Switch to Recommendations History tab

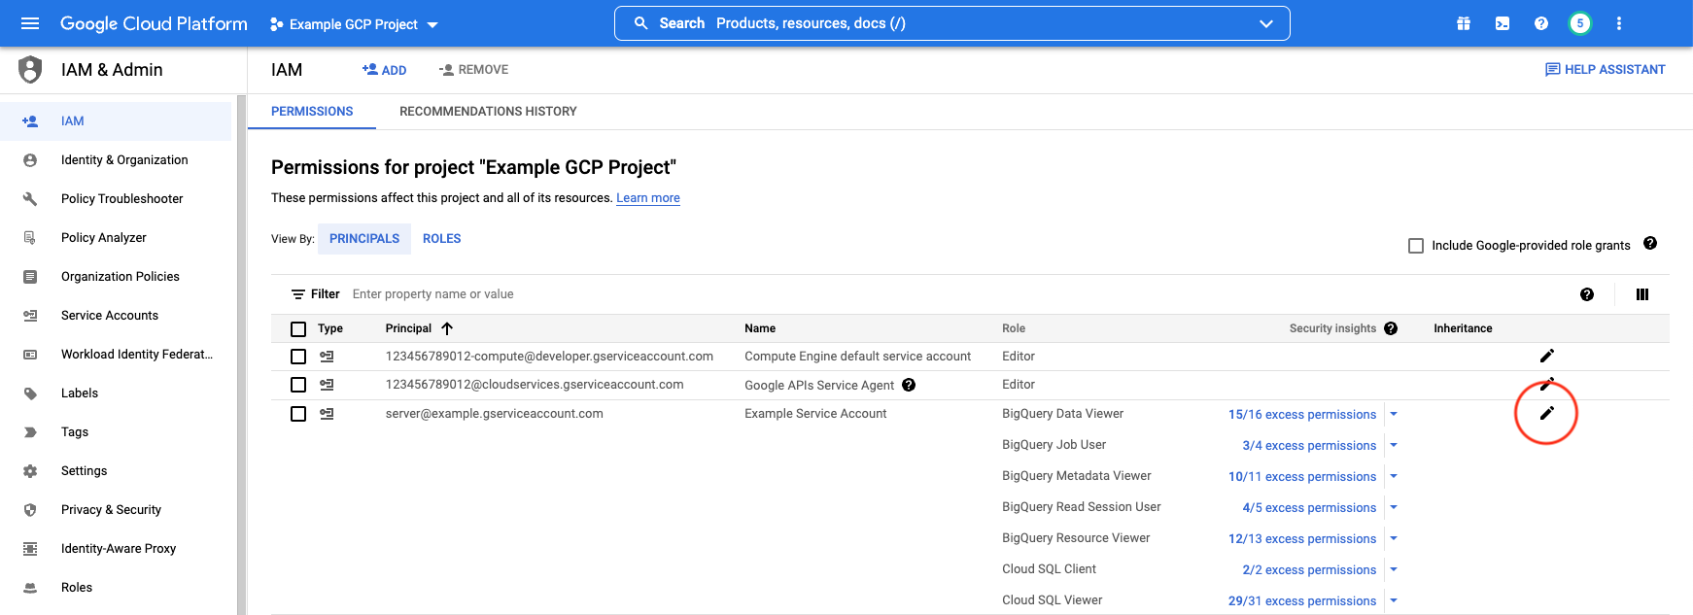tap(488, 112)
